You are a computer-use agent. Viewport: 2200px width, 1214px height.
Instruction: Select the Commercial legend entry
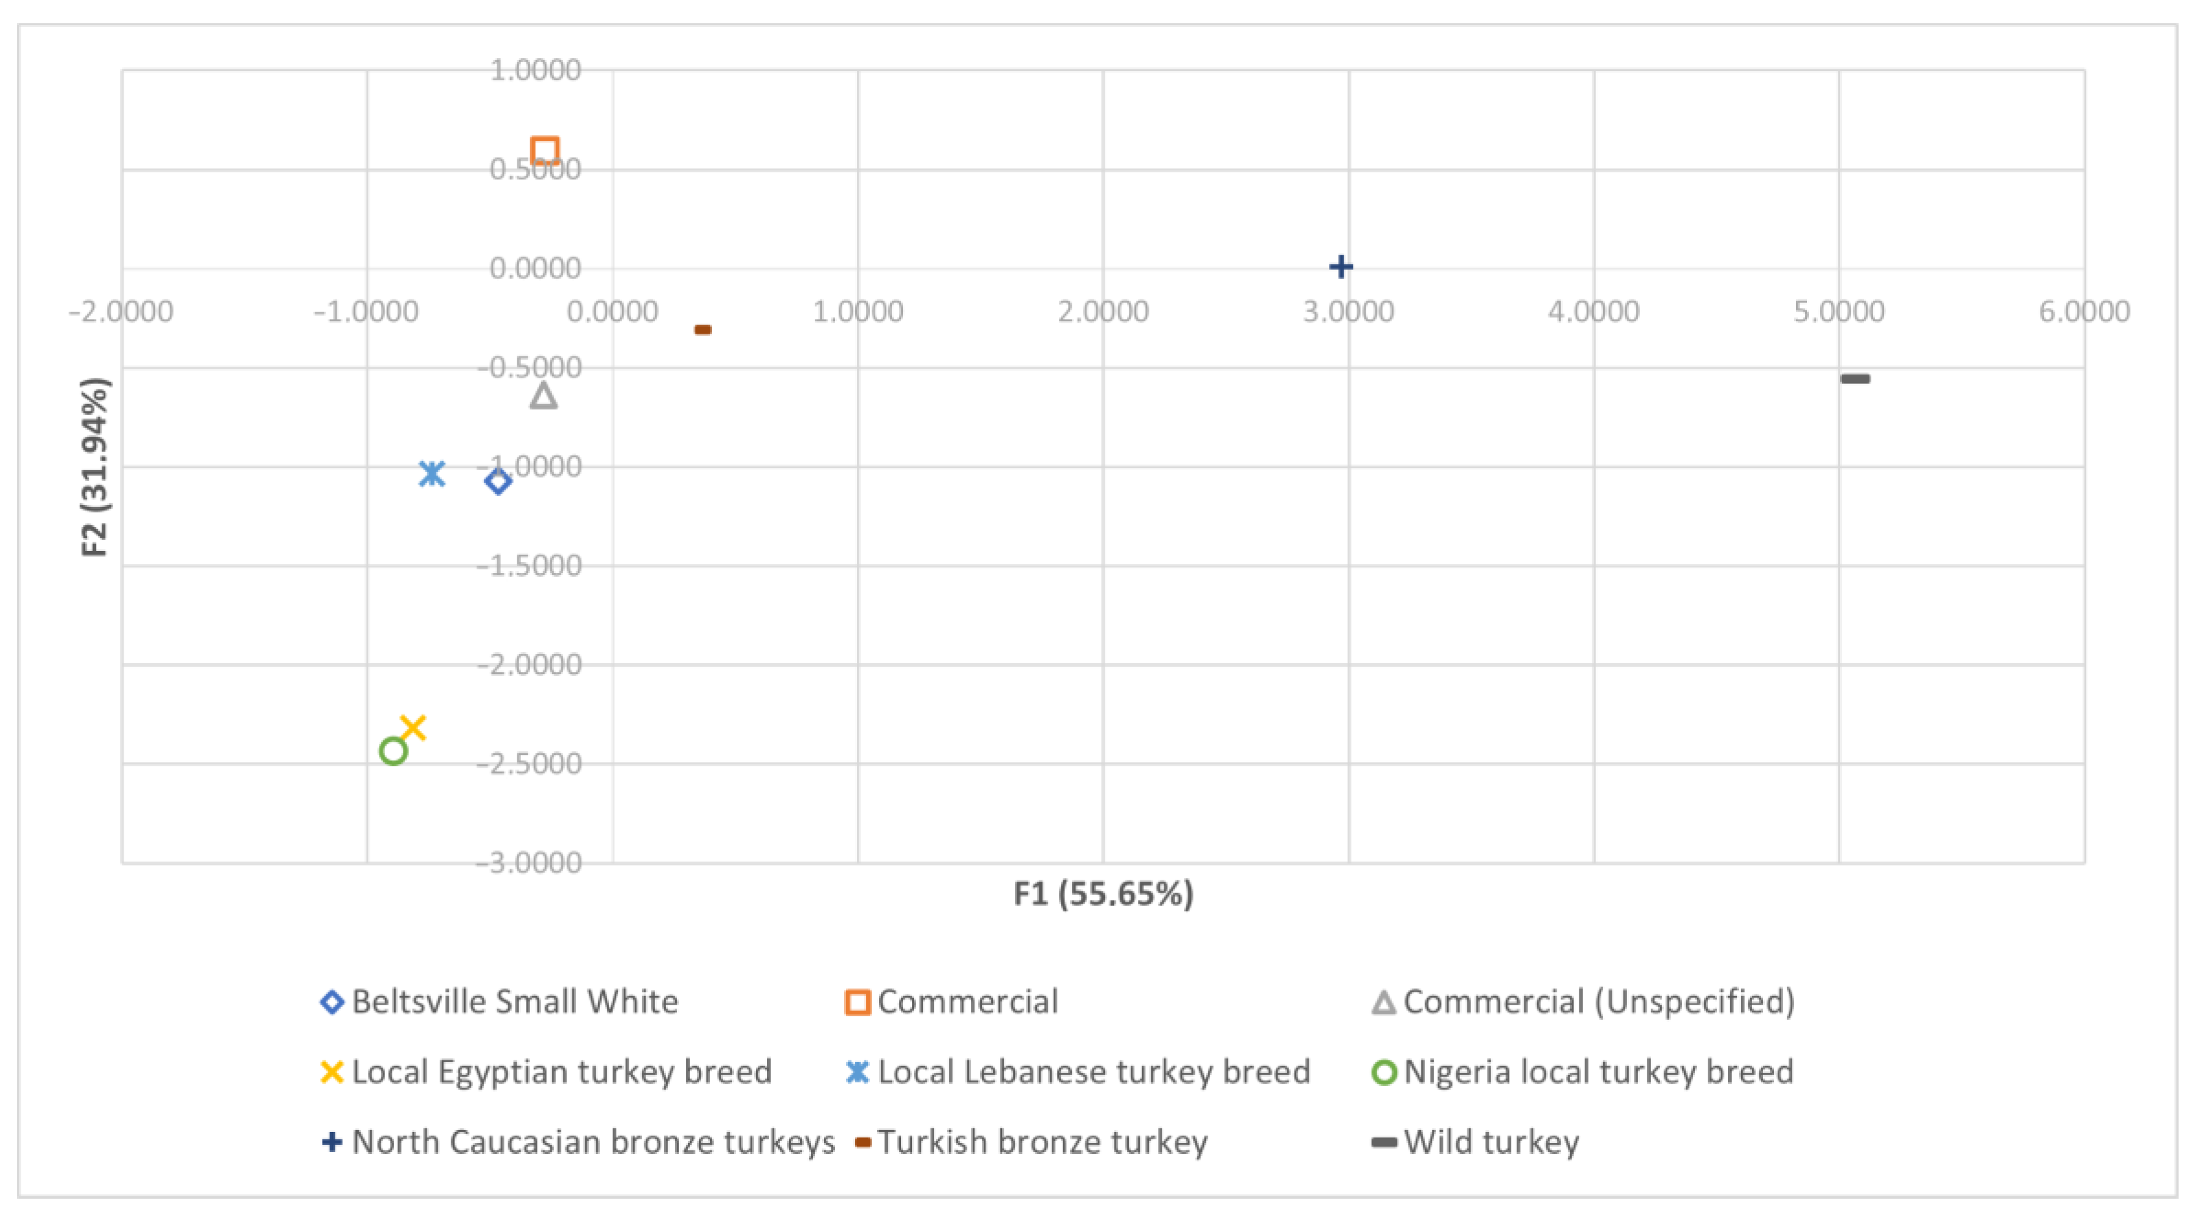coord(967,1002)
